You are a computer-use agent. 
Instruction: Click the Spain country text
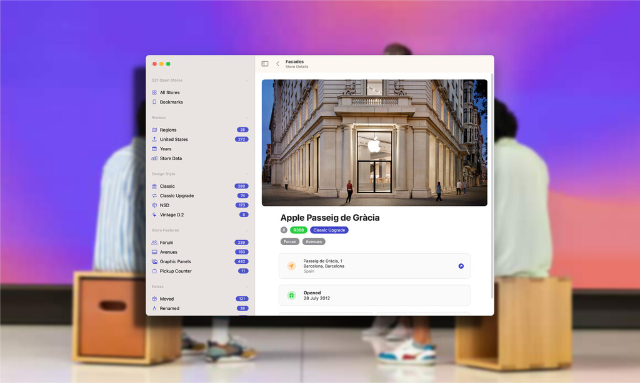(x=309, y=271)
